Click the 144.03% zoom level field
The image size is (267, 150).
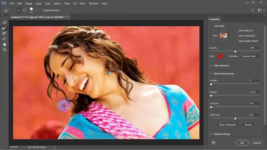(x=14, y=147)
